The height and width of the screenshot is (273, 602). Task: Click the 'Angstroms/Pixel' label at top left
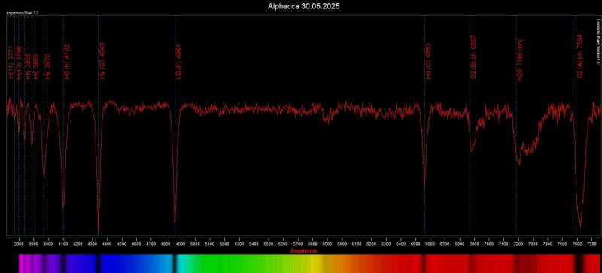[23, 13]
